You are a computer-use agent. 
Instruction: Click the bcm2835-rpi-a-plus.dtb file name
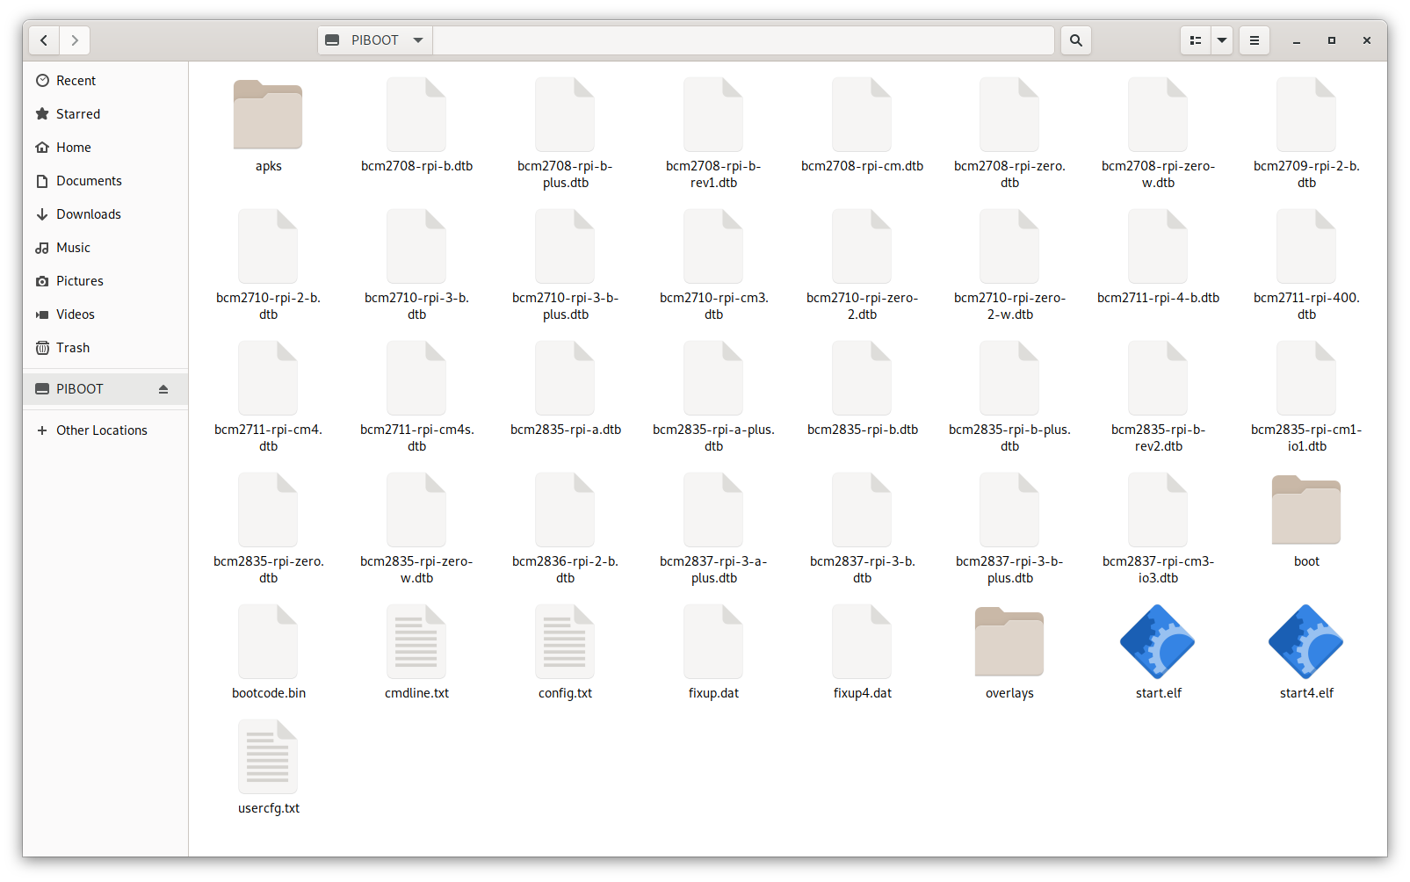[x=713, y=438]
